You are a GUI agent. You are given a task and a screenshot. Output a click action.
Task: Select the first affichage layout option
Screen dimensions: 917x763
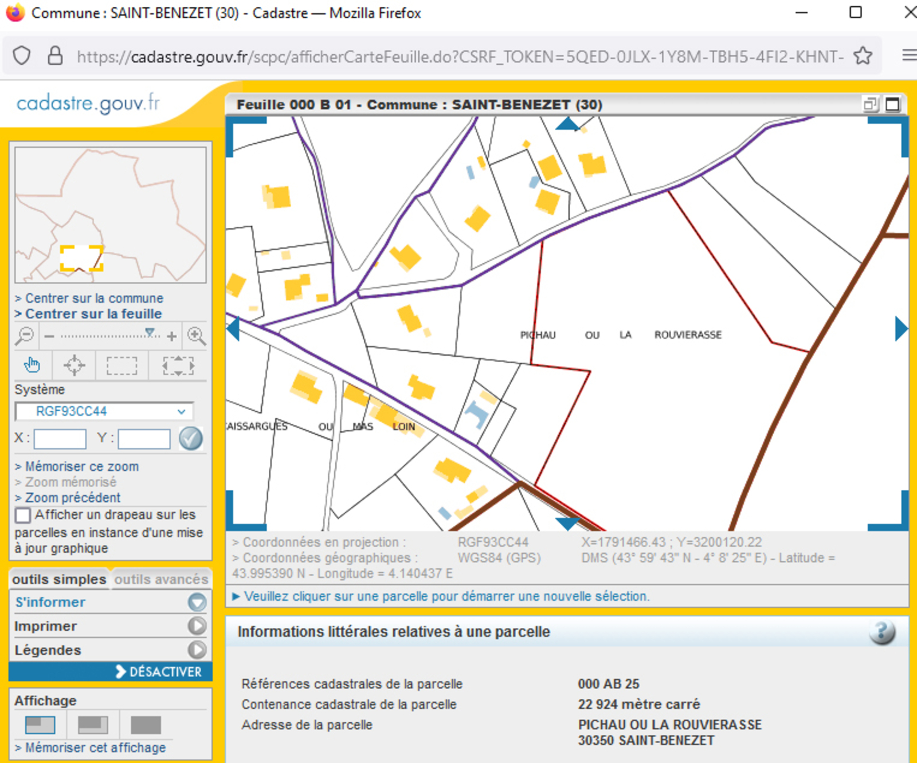40,725
